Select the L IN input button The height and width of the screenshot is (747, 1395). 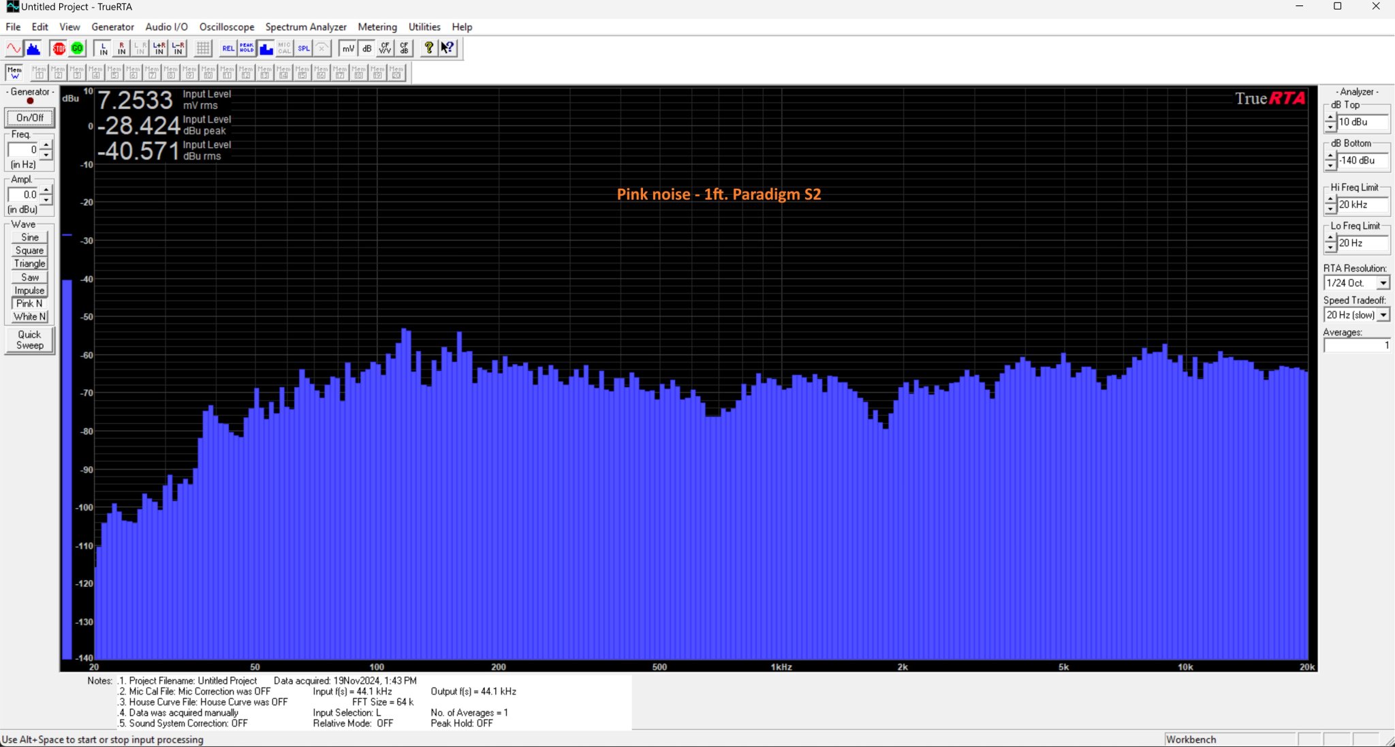coord(104,48)
